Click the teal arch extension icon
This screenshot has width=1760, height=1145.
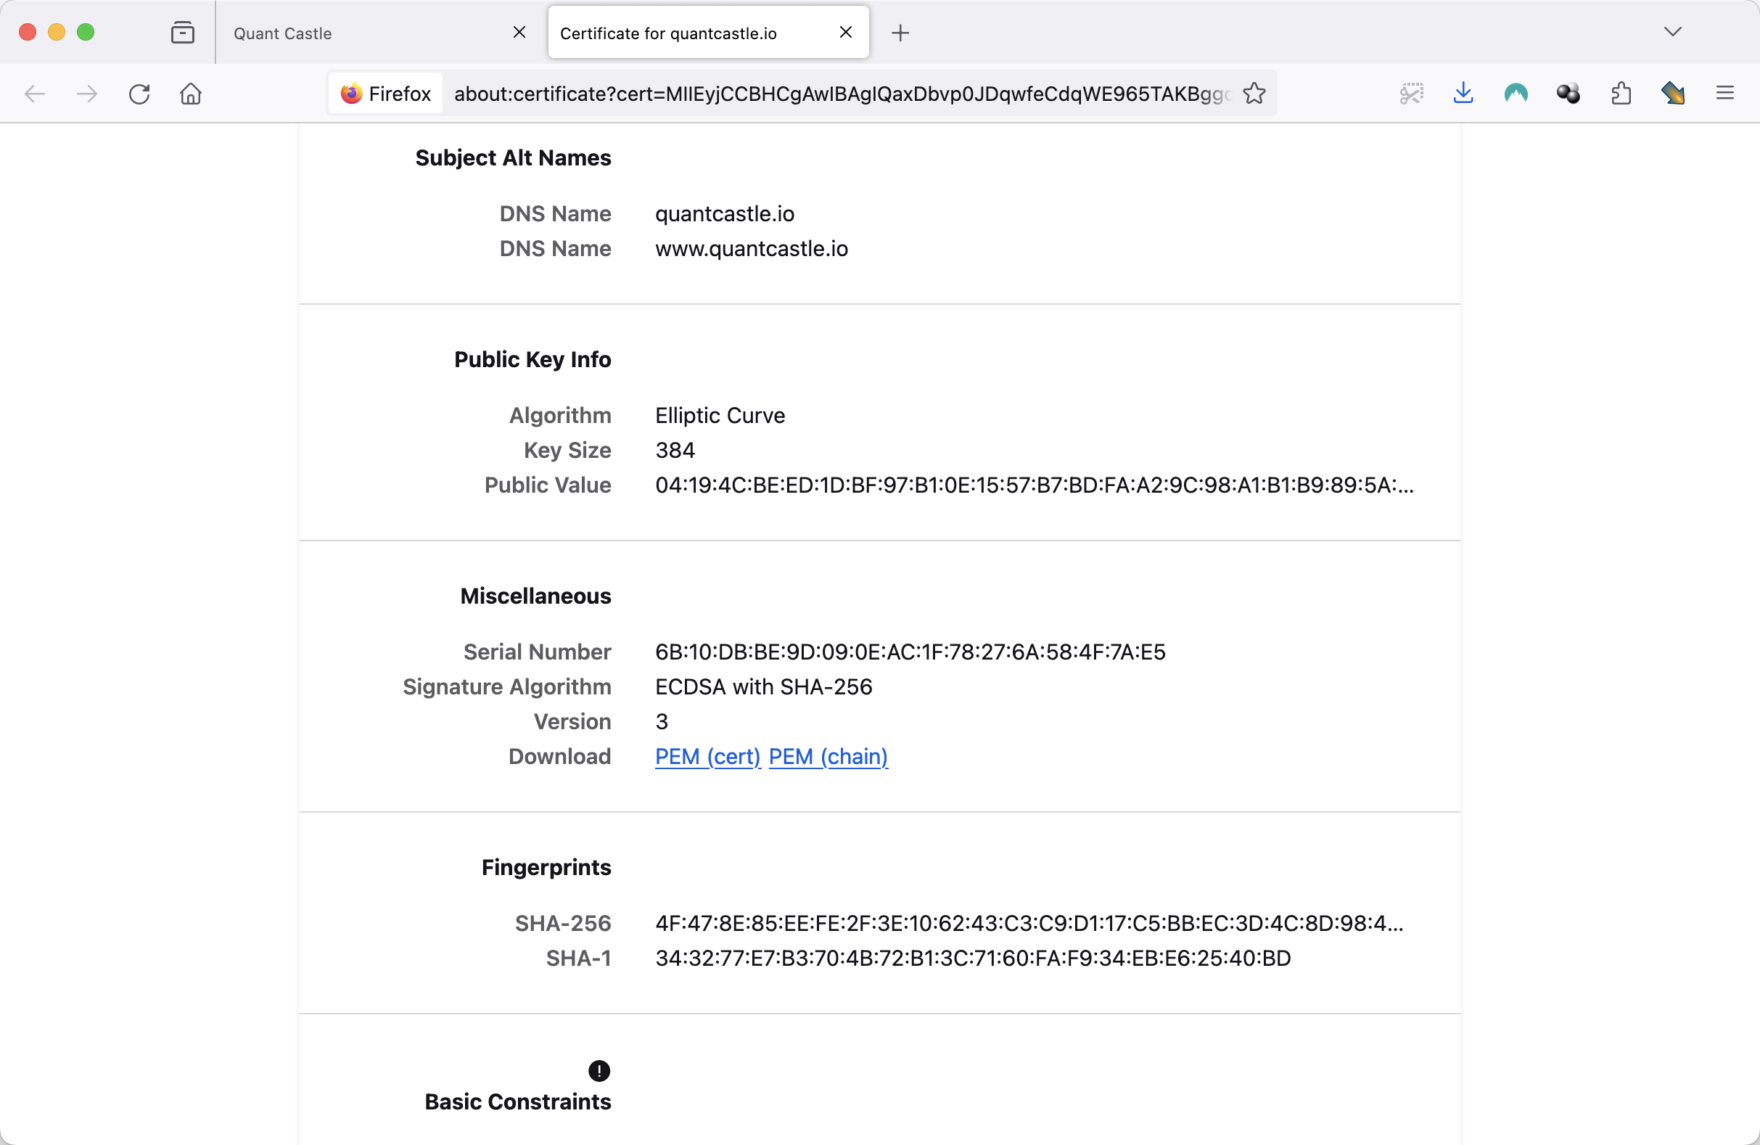(x=1516, y=94)
